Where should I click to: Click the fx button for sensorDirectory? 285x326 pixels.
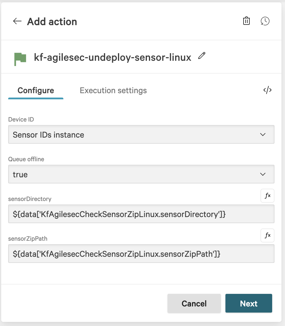pyautogui.click(x=267, y=196)
